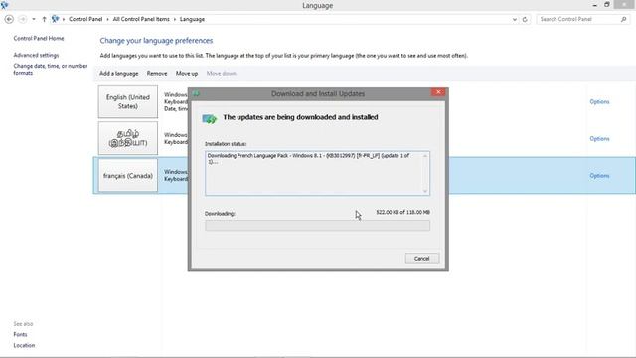Go up one level with Up arrow
Viewport: 636px width, 358px height.
[44, 19]
